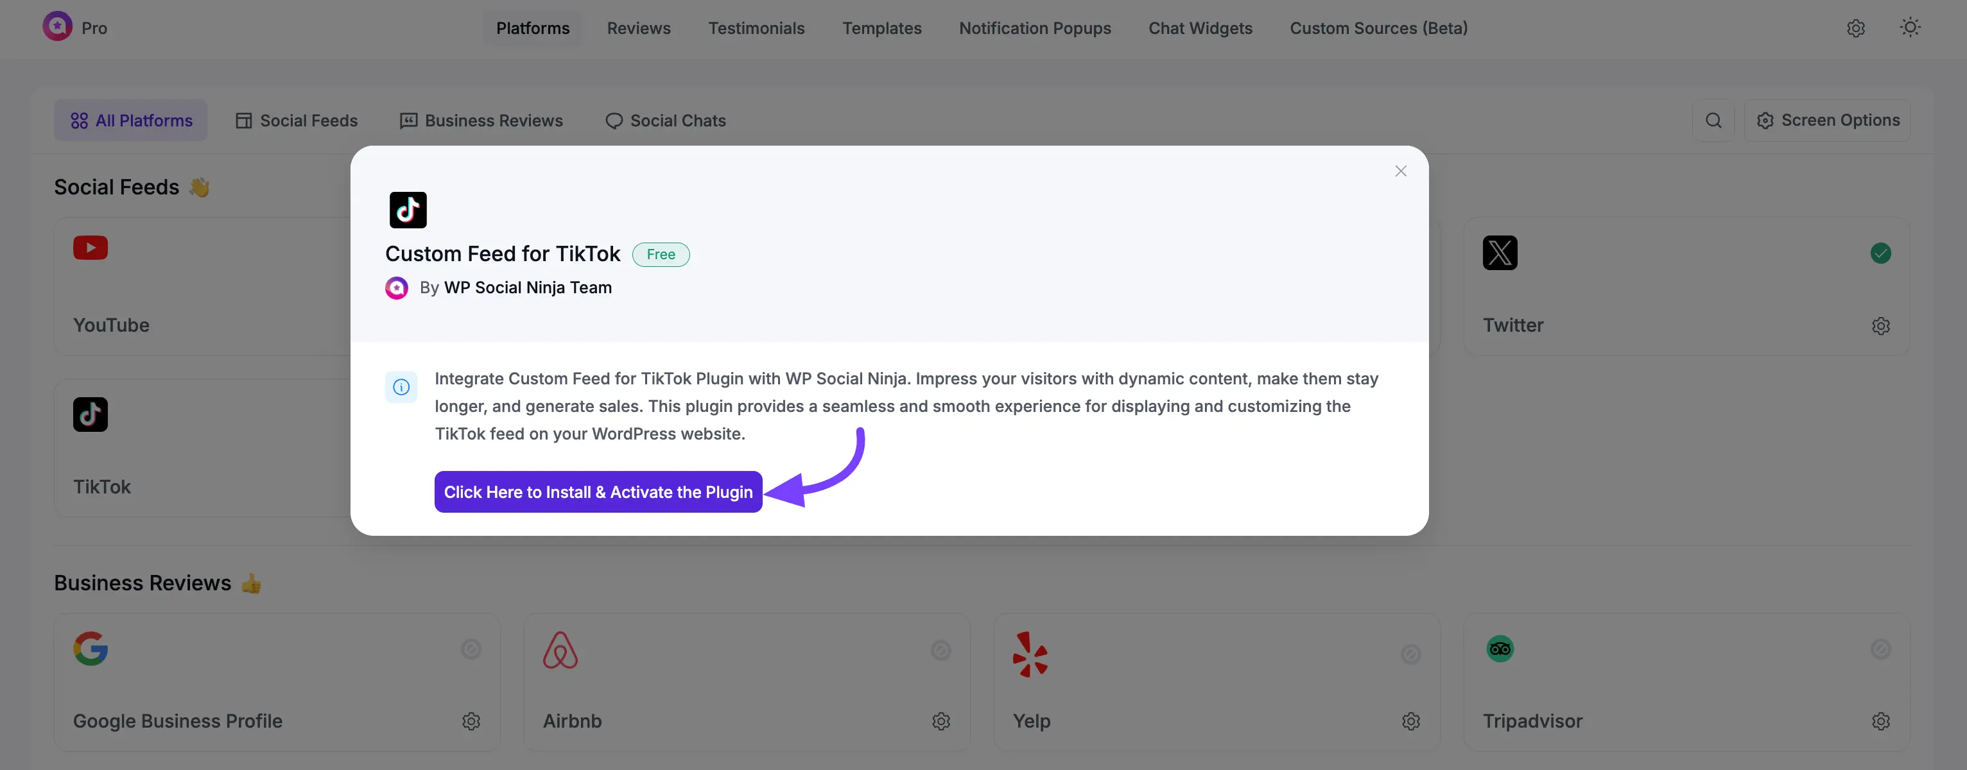Image resolution: width=1967 pixels, height=770 pixels.
Task: Select the Twitter X platform icon
Action: (1500, 253)
